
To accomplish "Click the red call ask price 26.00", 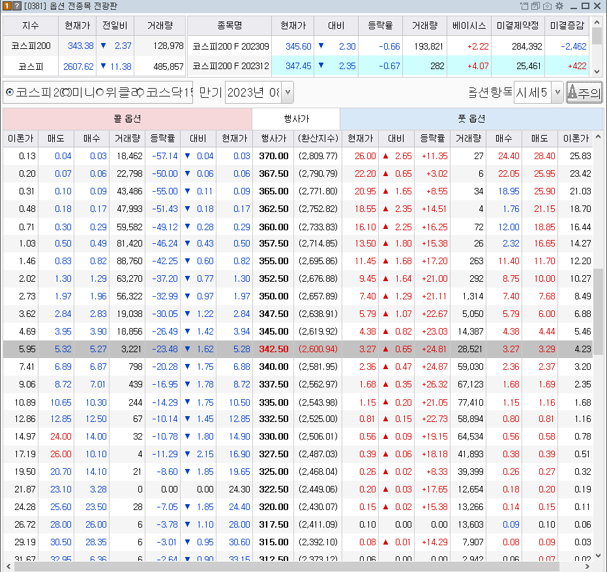I will 61,454.
